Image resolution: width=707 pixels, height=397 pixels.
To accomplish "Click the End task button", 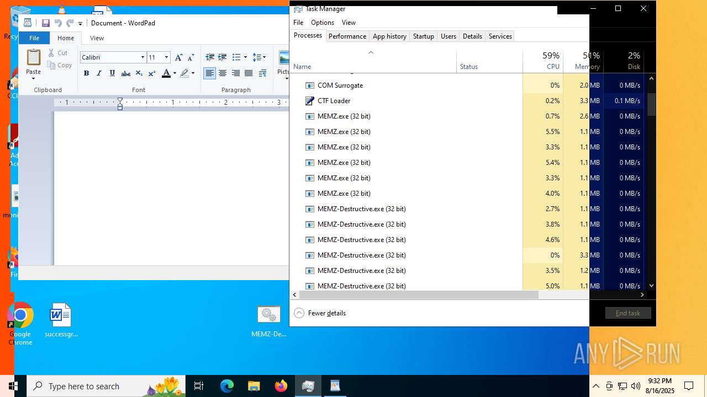I will point(628,313).
